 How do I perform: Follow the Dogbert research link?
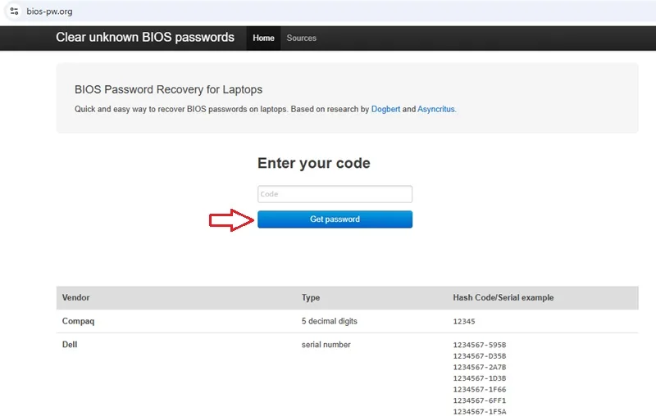385,109
